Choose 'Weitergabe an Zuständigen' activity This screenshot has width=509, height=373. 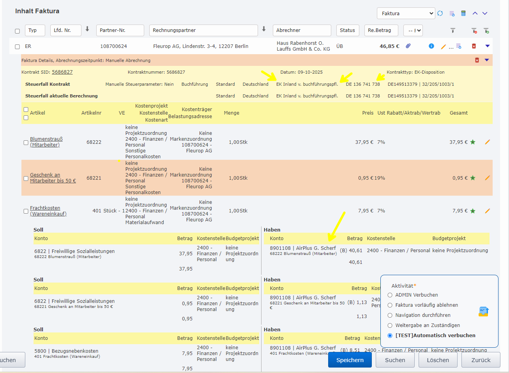[x=390, y=325]
